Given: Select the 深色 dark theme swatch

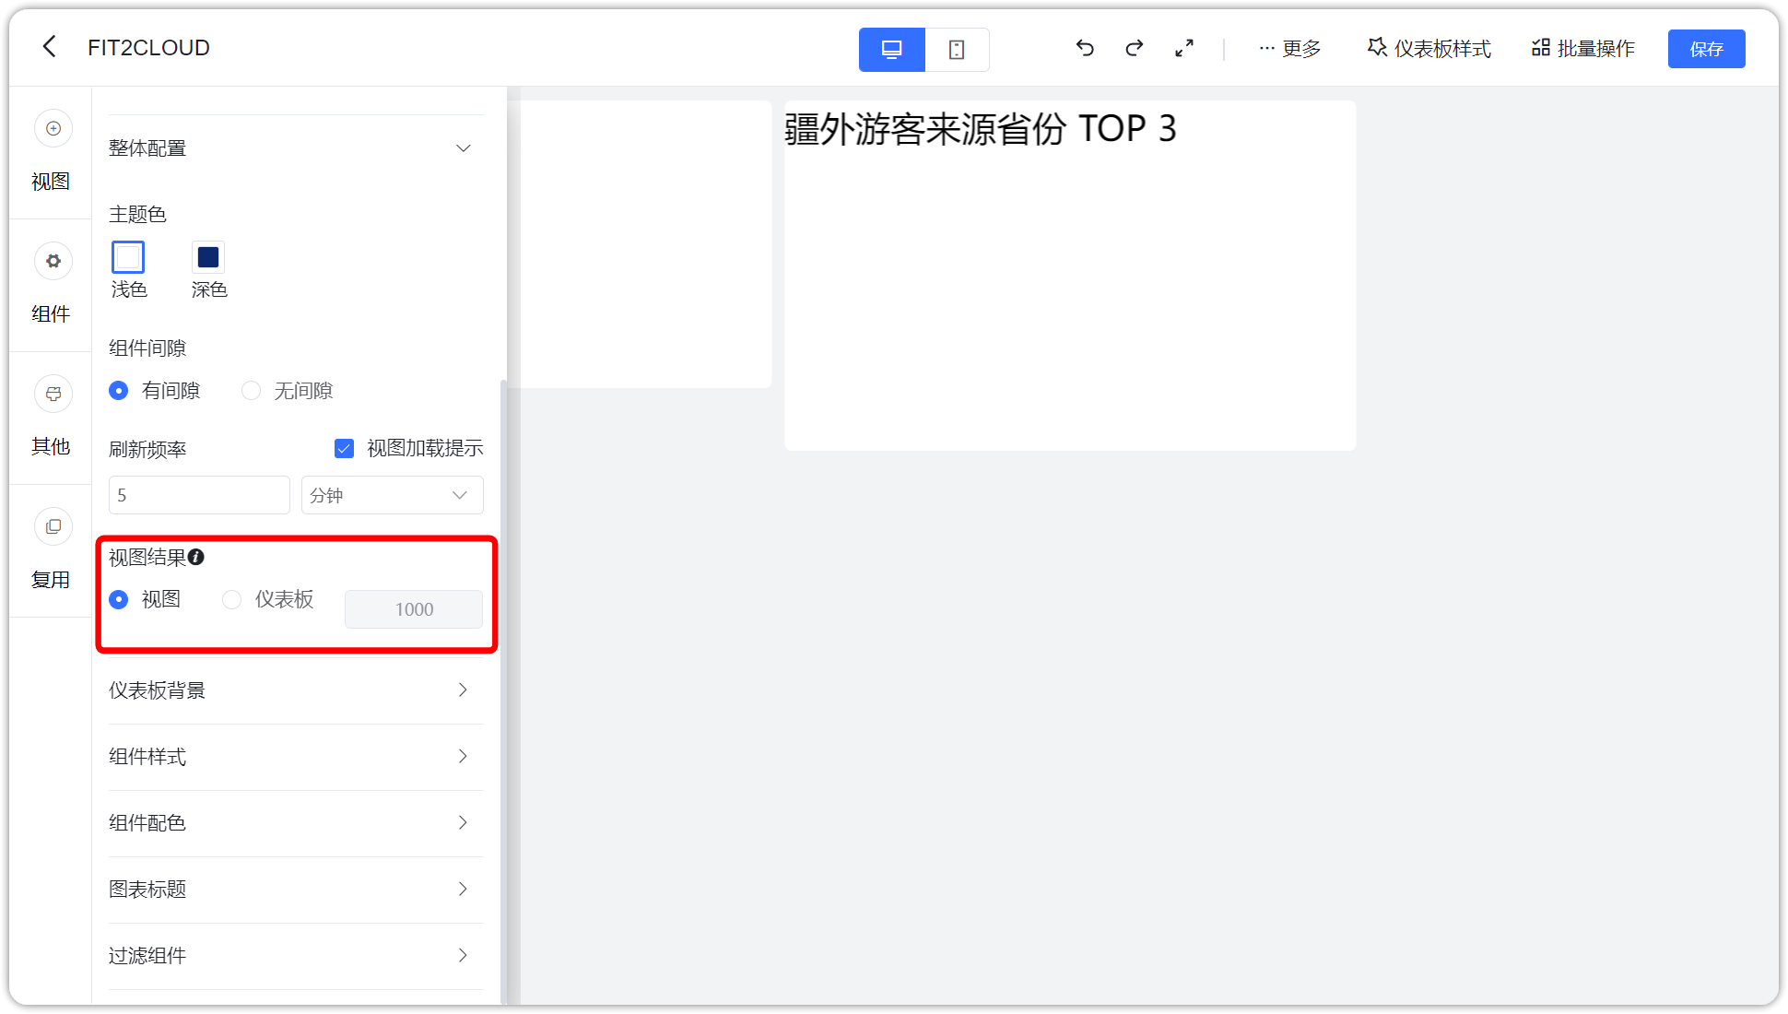Looking at the screenshot, I should [x=208, y=257].
